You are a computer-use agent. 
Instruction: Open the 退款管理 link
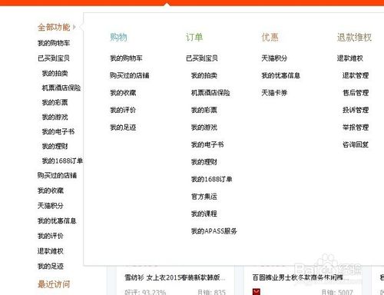coord(356,75)
